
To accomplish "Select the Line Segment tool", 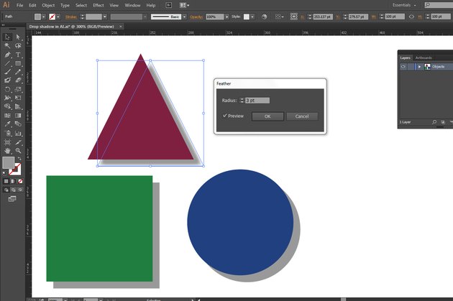I will [7, 63].
